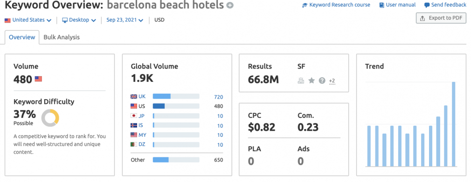Select the Overview tab
471x182 pixels.
point(22,38)
